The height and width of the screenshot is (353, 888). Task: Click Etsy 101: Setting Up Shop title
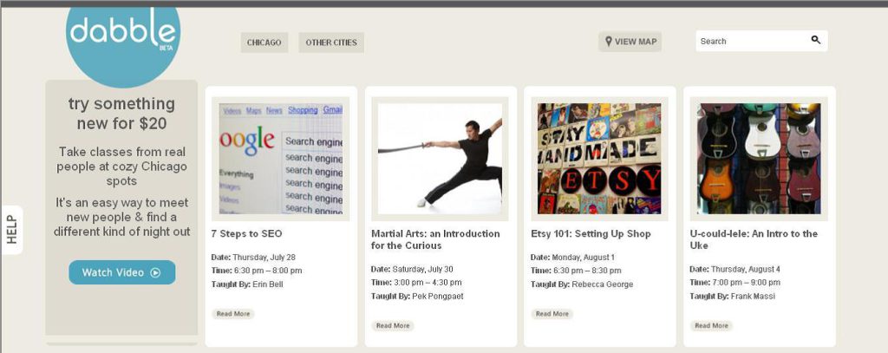[591, 233]
